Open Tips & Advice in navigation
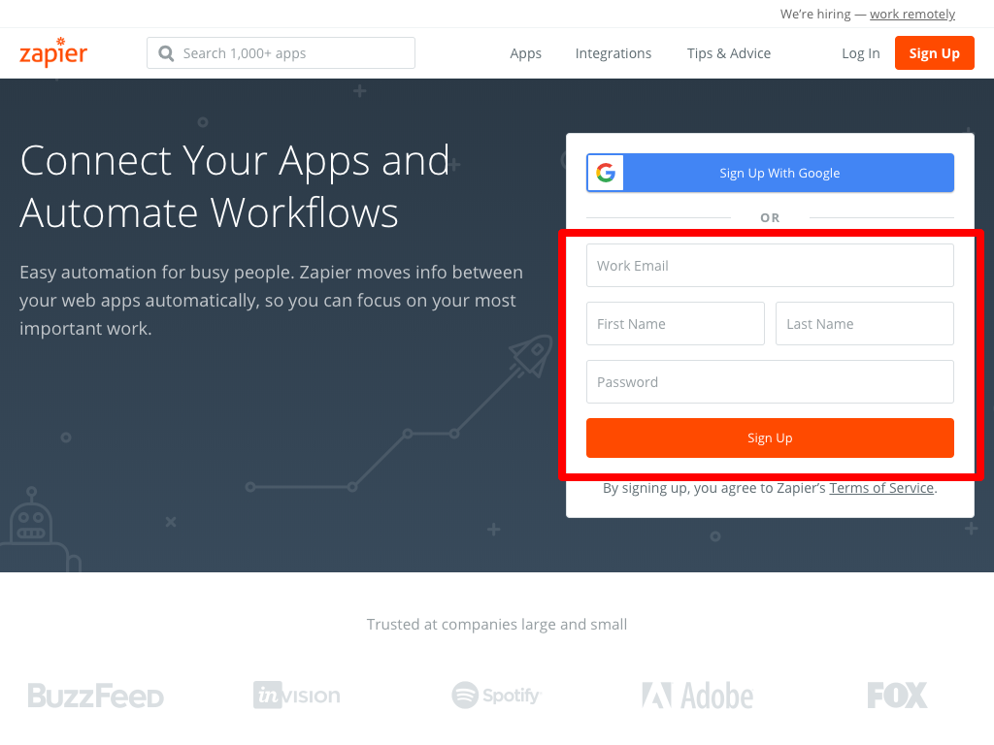The image size is (994, 745). (x=728, y=53)
